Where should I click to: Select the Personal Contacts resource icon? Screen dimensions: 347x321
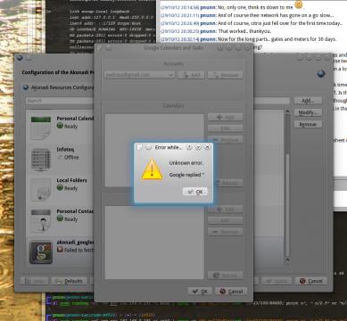point(41,221)
